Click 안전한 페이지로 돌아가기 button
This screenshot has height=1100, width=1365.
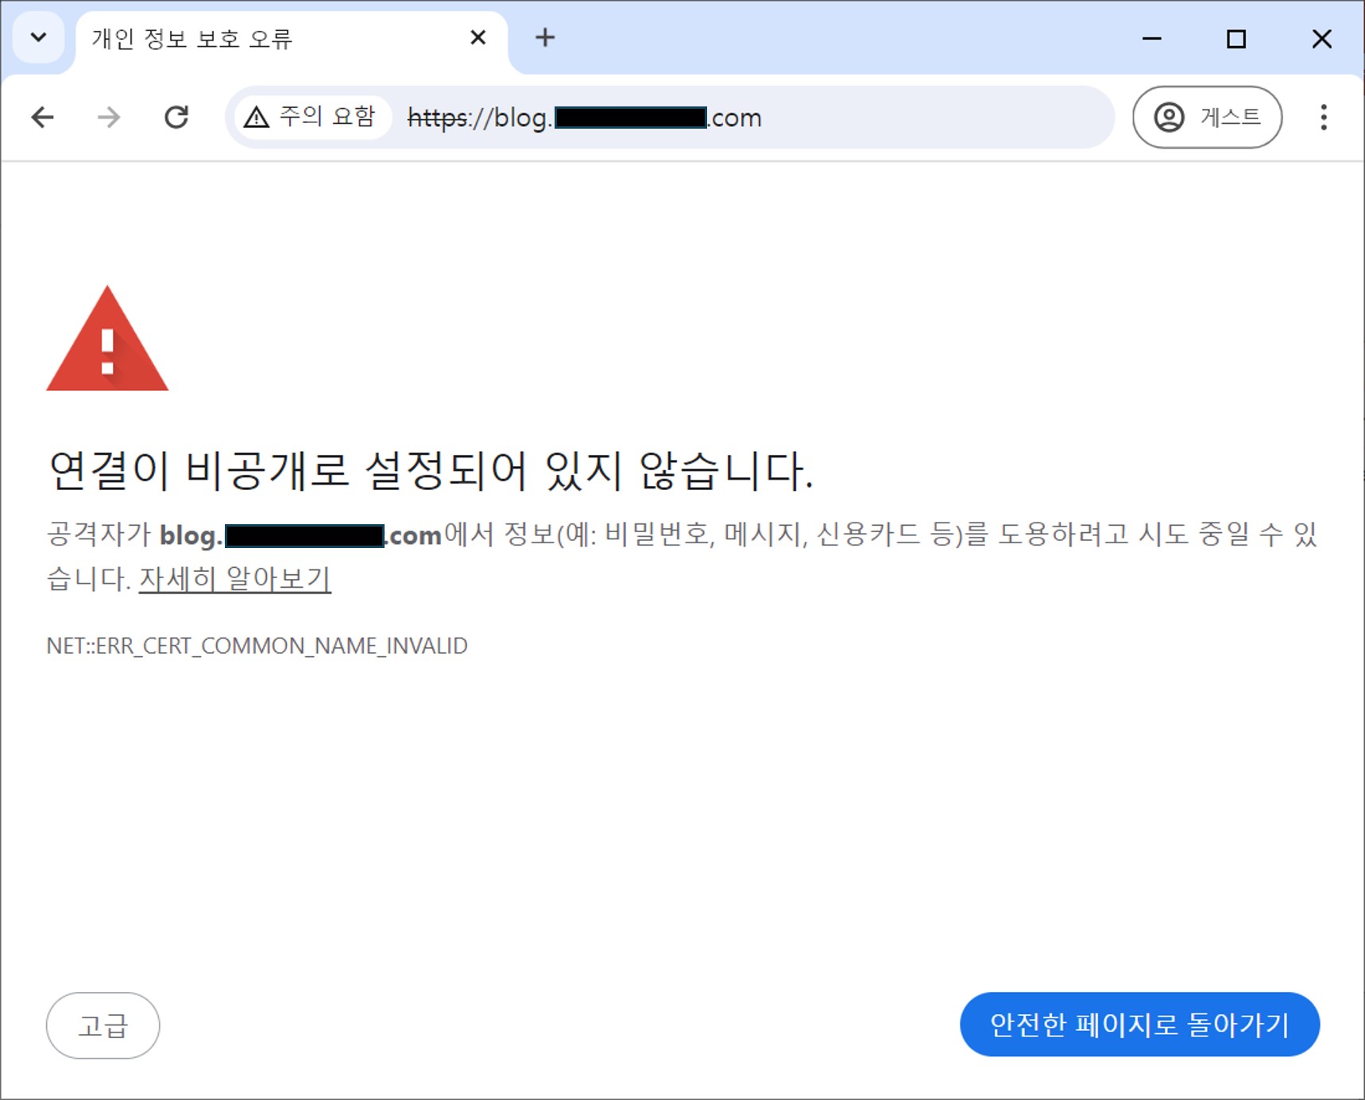click(1139, 1025)
